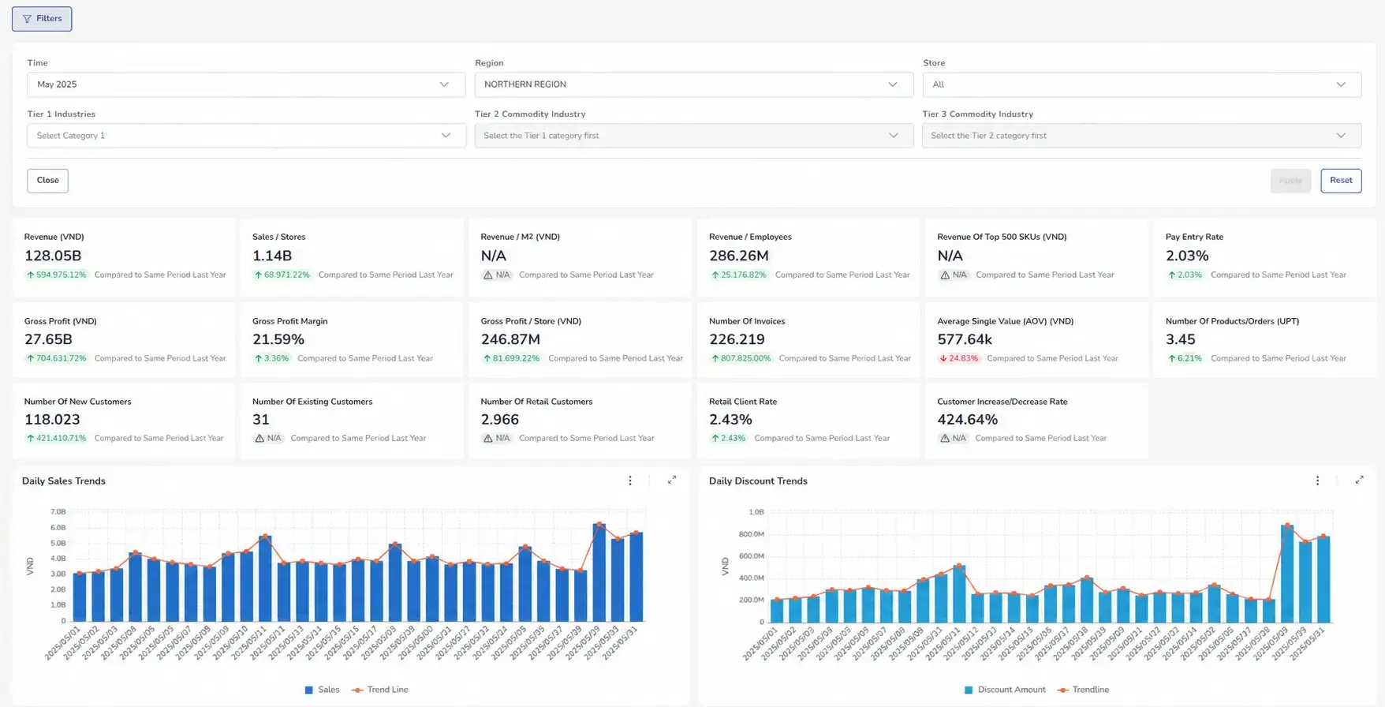Click the Sales / Stores 1.14B value
The image size is (1385, 707).
pyautogui.click(x=272, y=256)
